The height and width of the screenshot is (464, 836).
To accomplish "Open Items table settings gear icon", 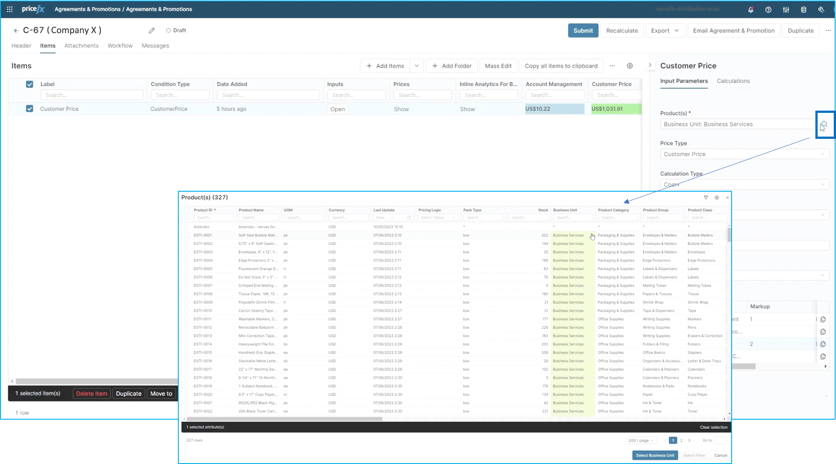I will (630, 66).
